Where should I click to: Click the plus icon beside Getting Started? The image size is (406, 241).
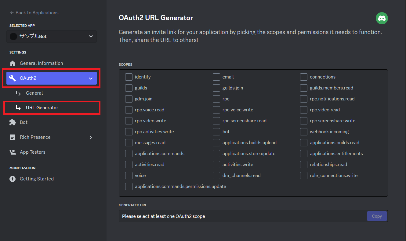pyautogui.click(x=13, y=179)
